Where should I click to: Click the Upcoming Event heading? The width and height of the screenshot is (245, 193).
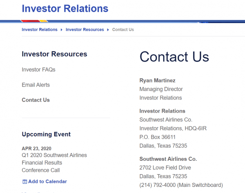tap(46, 134)
